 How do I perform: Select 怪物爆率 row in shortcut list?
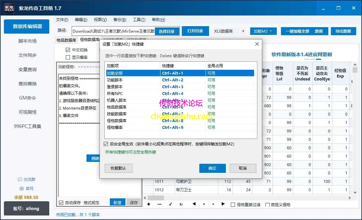(180, 128)
